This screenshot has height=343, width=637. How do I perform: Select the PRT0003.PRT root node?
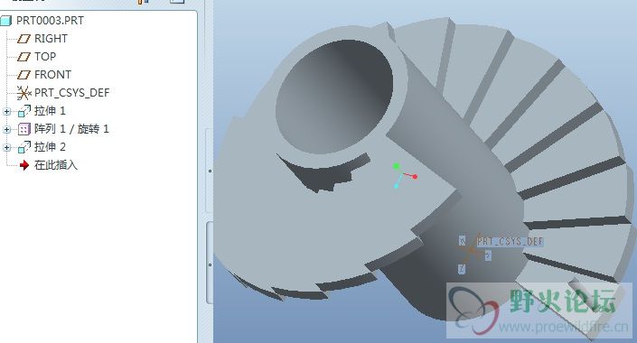[50, 20]
